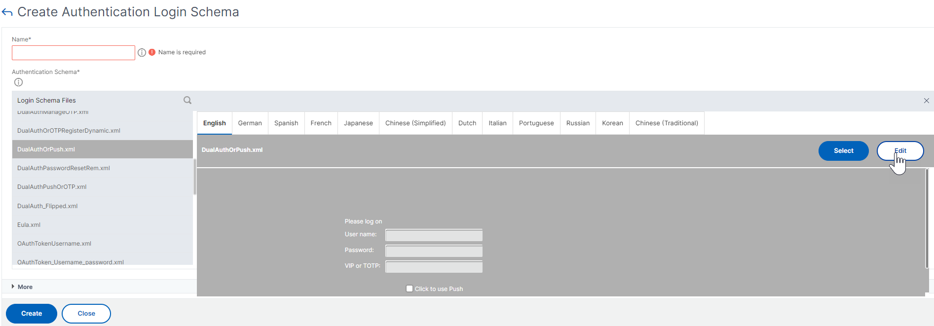Viewport: 934px width, 326px height.
Task: Click the Please log on preview text
Action: pyautogui.click(x=363, y=221)
